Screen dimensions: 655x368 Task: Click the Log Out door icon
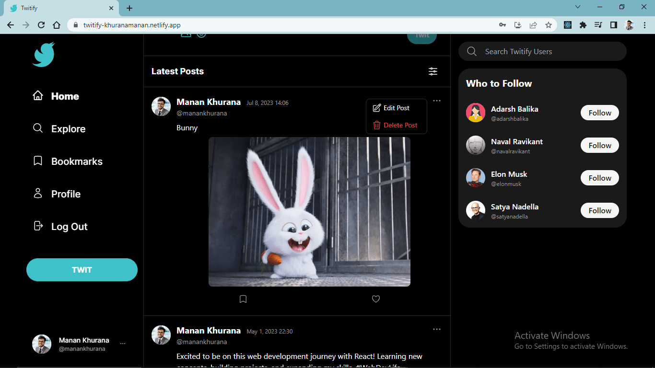(38, 226)
